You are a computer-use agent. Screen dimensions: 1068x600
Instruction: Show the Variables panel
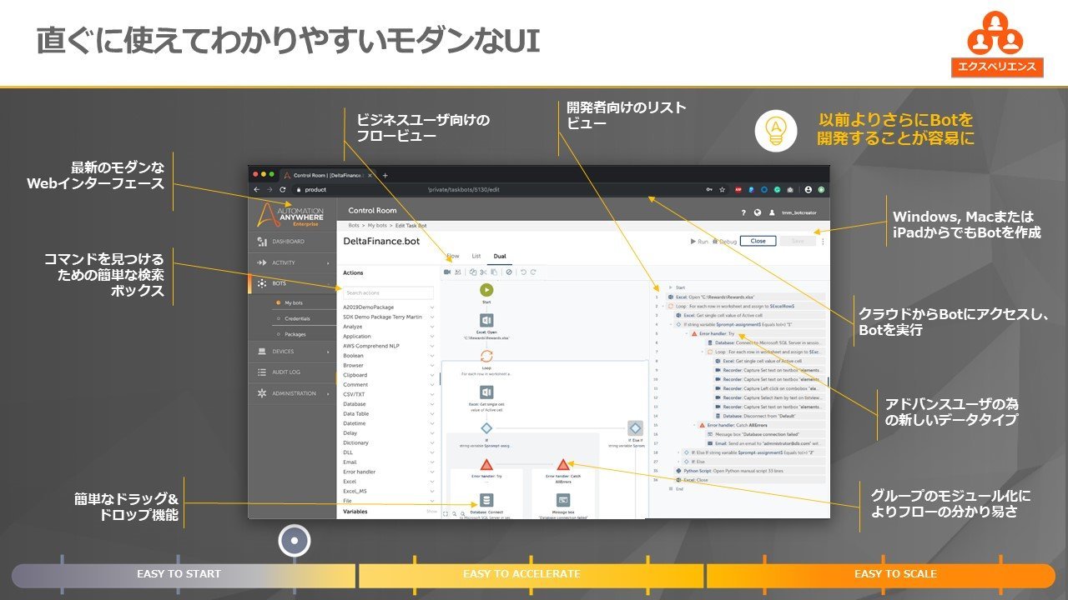(431, 512)
